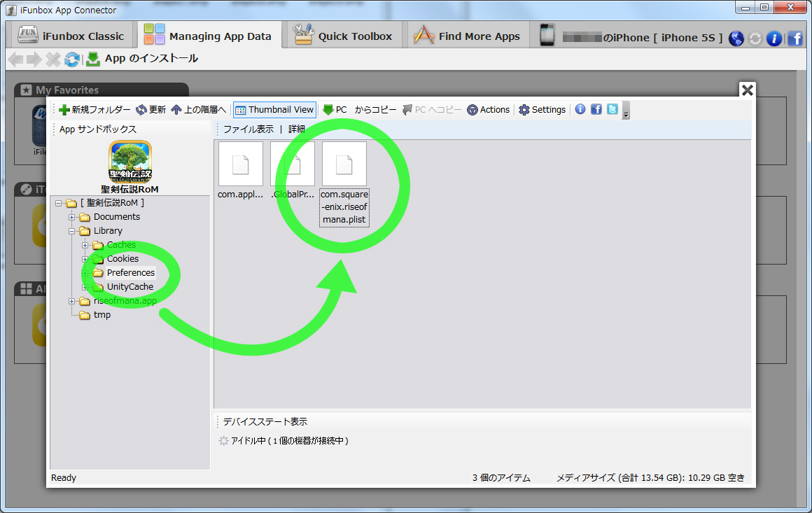Minimize the iFunbox App Connector window

pos(745,8)
